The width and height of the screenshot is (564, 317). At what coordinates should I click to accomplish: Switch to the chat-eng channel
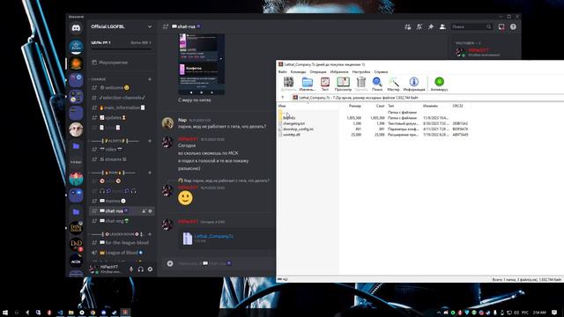pos(122,221)
